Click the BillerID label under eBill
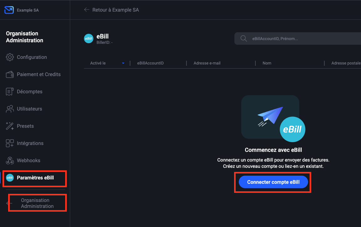 click(105, 43)
